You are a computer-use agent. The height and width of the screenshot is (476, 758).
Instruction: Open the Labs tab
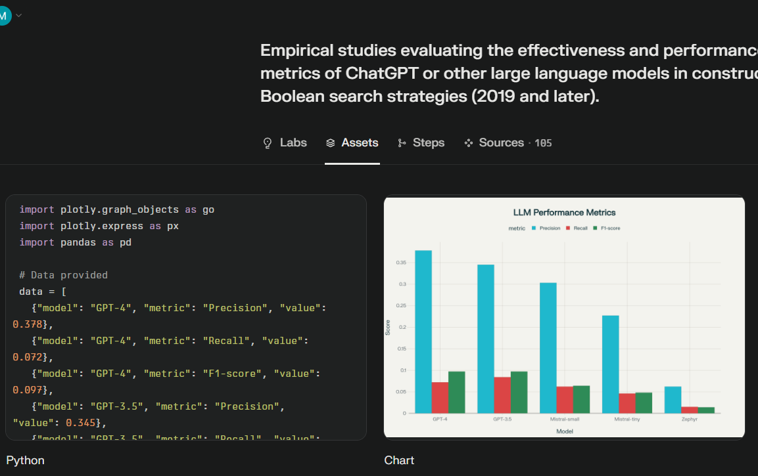pos(285,143)
